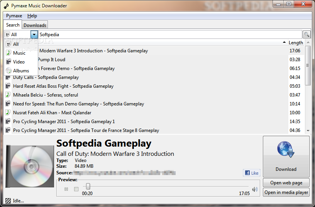Collapse the search type dropdown arrow
This screenshot has width=315, height=207.
coord(34,34)
